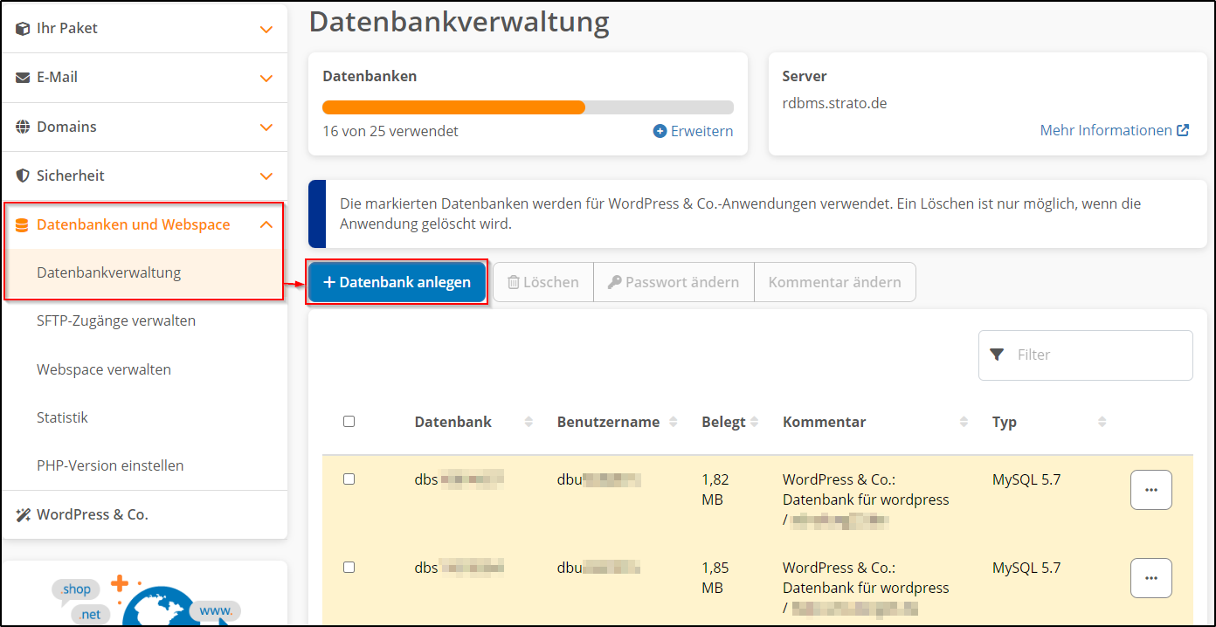Click the WordPress & Co. wand icon

click(x=23, y=515)
